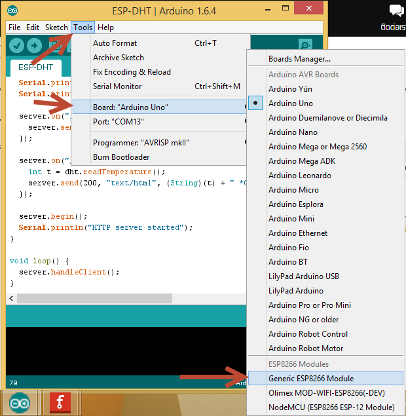Click the 'void loop() {' line
Viewport: 406px width, 416px height.
39,261
